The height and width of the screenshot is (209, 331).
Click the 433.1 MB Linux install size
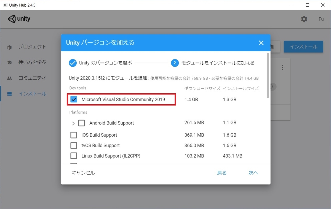click(233, 156)
